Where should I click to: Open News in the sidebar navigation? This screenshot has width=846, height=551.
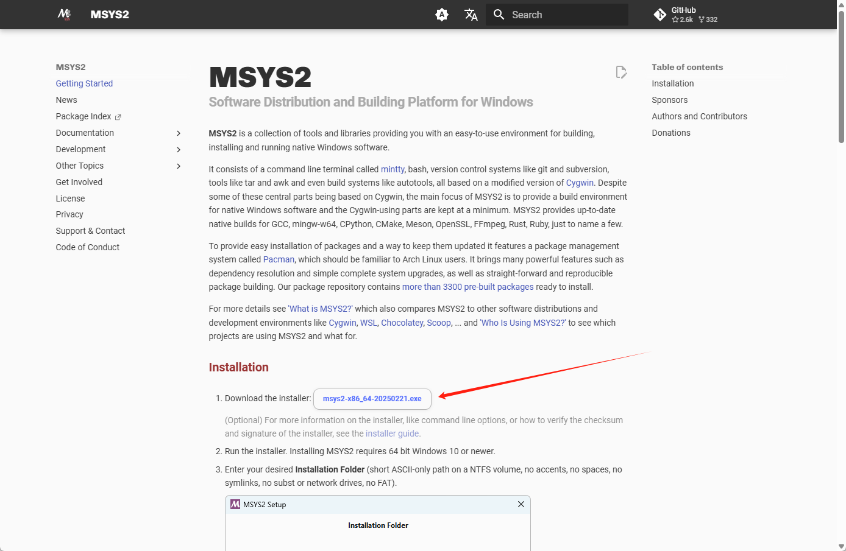point(66,100)
